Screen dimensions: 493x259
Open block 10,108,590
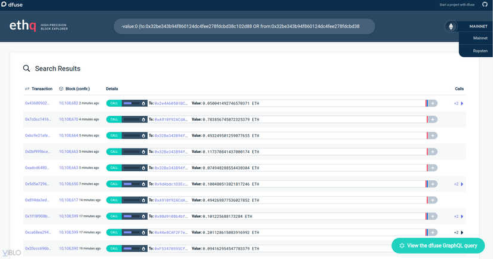coord(69,249)
